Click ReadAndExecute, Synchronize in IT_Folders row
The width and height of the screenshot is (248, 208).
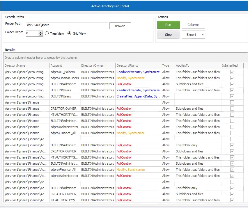(138, 72)
